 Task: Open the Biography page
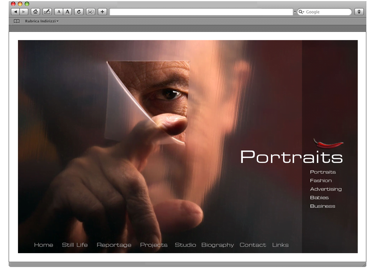218,245
